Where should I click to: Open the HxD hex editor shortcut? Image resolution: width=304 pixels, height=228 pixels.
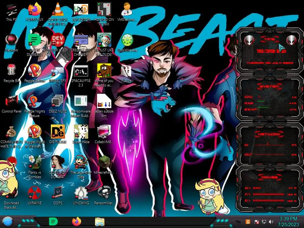pyautogui.click(x=81, y=12)
